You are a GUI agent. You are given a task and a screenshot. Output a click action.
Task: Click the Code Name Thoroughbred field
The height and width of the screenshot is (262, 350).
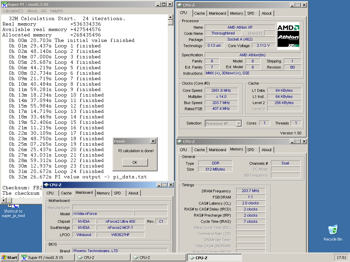click(x=223, y=33)
